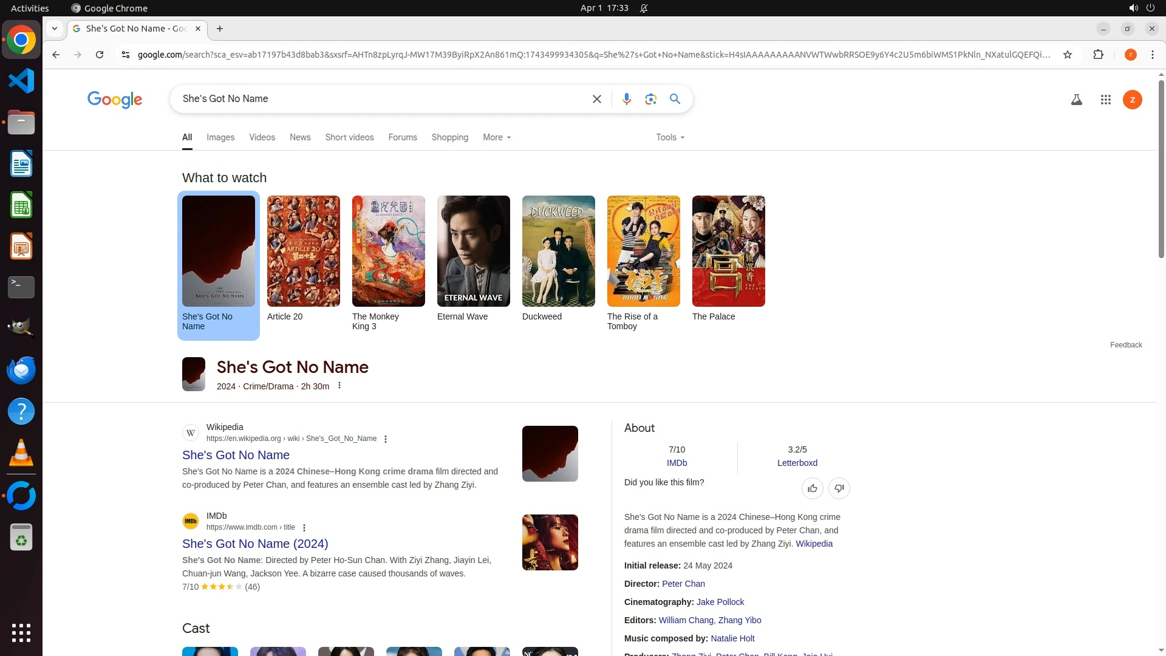Bookmark this page with star icon
1166x656 pixels.
click(1068, 55)
